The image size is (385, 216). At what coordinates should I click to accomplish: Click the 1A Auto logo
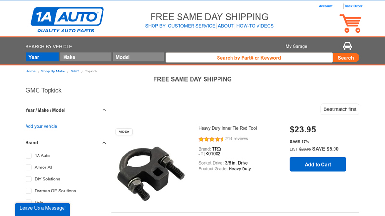pyautogui.click(x=67, y=20)
